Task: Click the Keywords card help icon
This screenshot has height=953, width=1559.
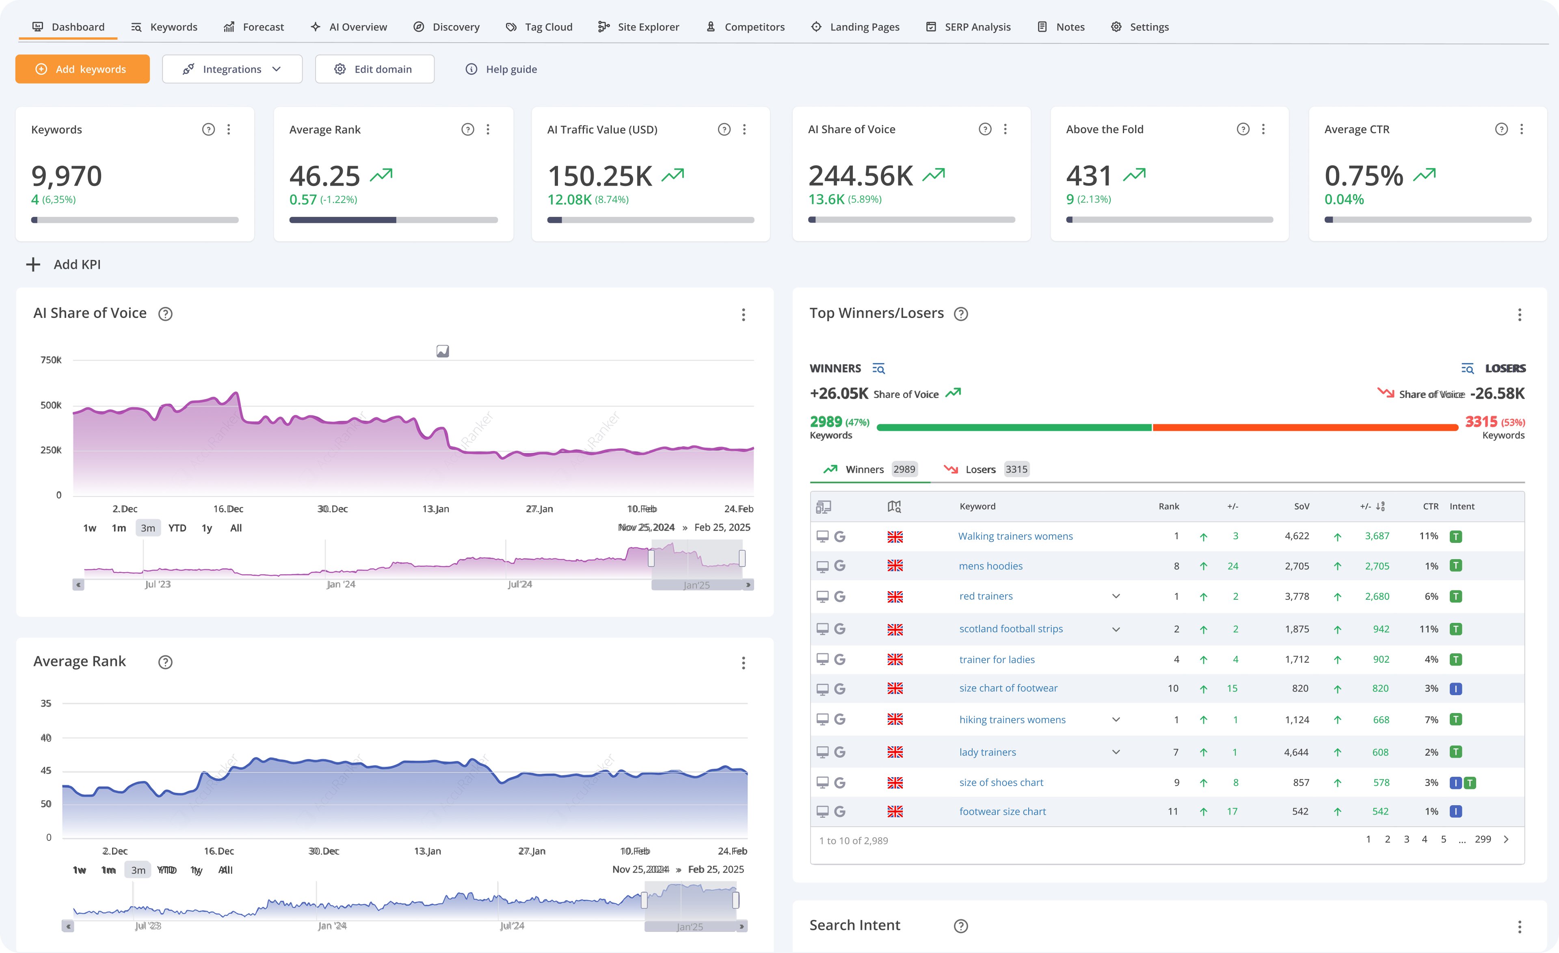Action: pyautogui.click(x=208, y=129)
